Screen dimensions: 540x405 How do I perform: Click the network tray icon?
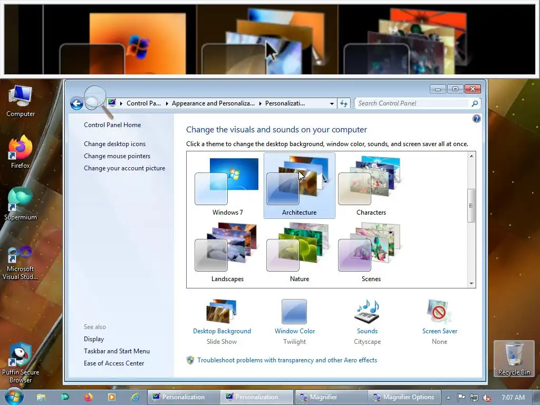point(474,398)
